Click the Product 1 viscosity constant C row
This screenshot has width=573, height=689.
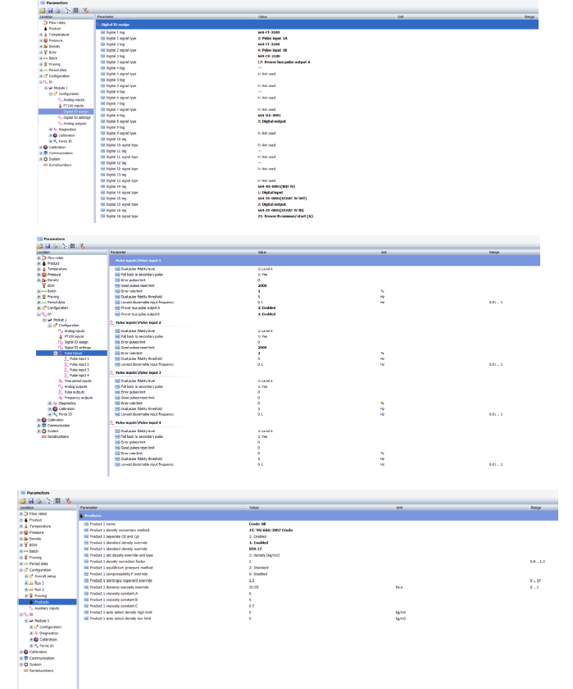[x=318, y=606]
